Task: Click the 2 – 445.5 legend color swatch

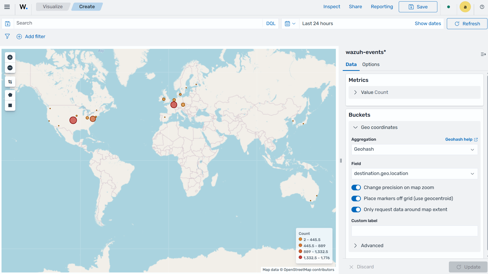Action: point(300,239)
